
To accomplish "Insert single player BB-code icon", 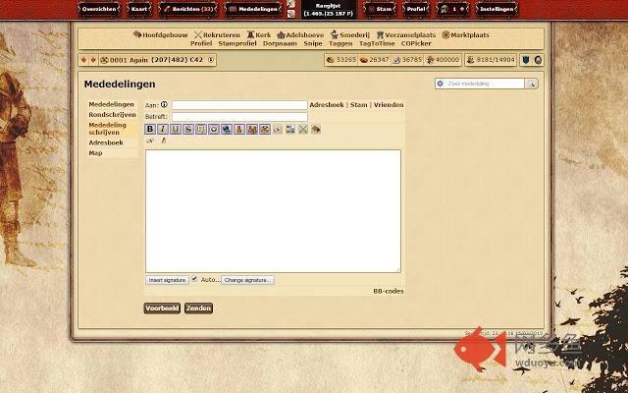I will coord(239,129).
